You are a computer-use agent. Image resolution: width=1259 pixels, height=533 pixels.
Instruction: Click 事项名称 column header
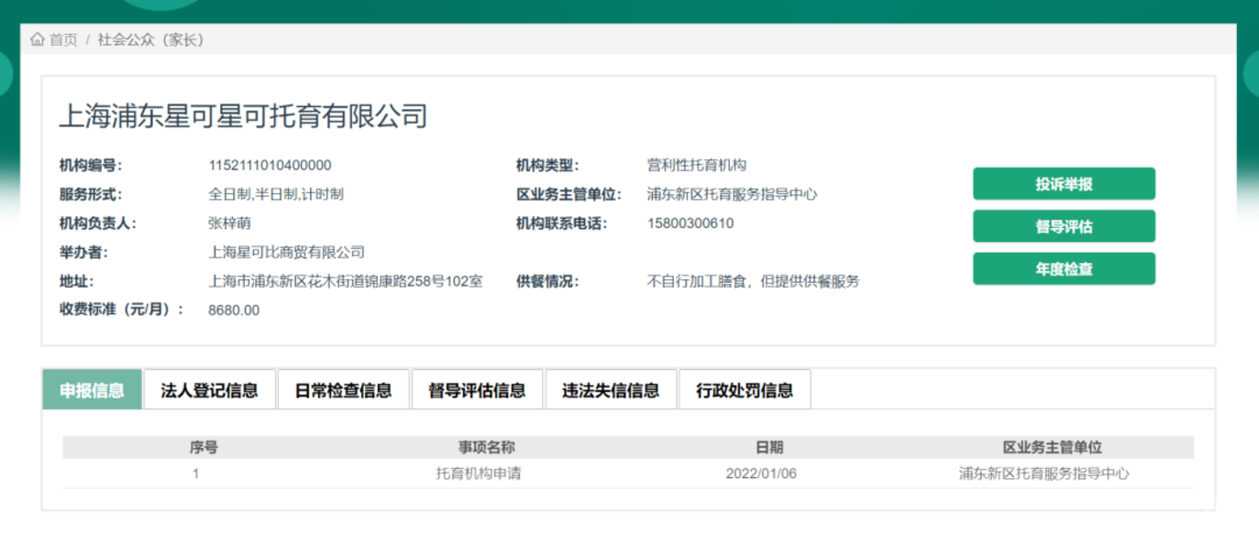coord(486,447)
